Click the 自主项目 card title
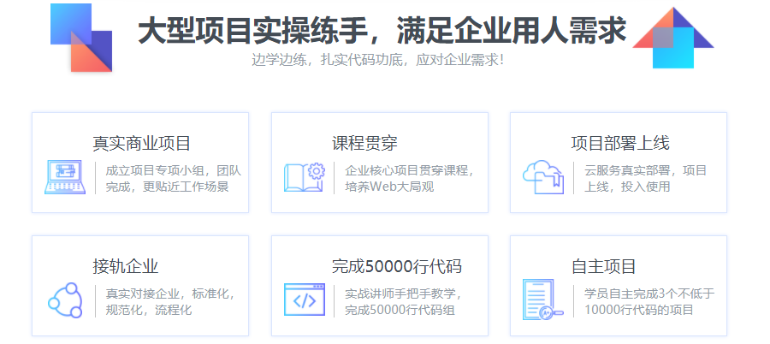Viewport: 770px width, 344px height. (604, 266)
